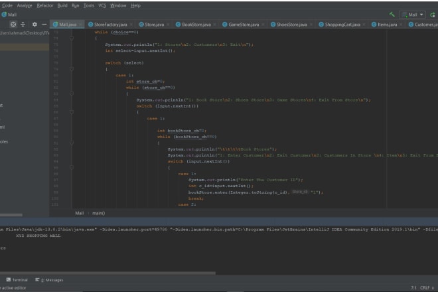Click the ShoesStore.java tab file icon
This screenshot has width=438, height=292.
click(x=273, y=25)
